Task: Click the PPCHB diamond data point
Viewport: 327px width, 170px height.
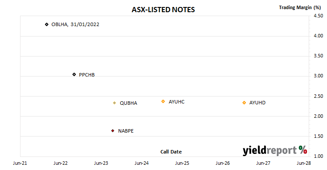Action: pos(74,74)
